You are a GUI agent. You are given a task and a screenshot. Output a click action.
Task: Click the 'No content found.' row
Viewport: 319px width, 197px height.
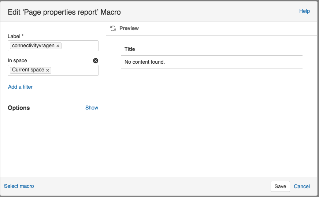click(x=145, y=62)
